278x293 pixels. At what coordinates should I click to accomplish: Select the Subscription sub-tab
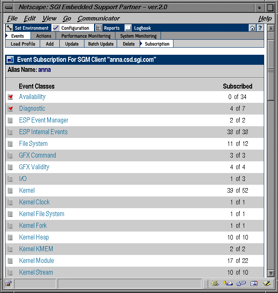coord(157,44)
